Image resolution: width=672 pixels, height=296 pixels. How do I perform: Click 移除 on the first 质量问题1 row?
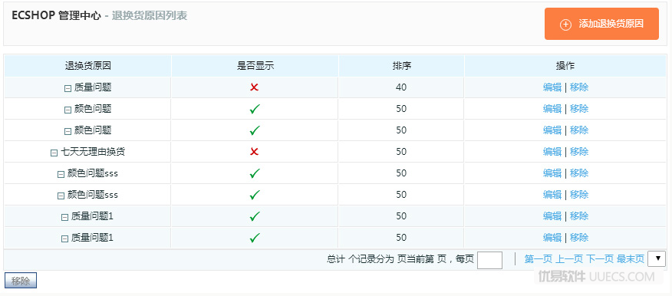(579, 216)
